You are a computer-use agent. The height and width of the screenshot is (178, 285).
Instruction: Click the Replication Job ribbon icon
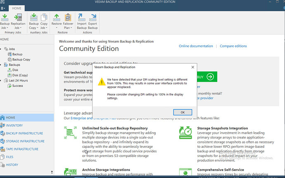(18, 19)
